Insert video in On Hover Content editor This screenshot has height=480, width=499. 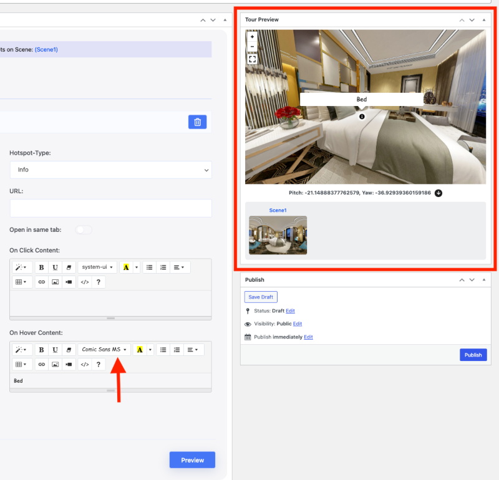point(69,364)
